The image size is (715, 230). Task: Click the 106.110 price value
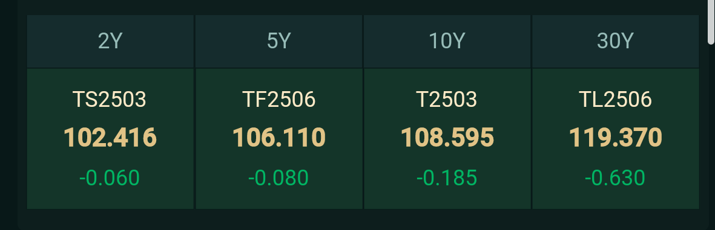(279, 137)
